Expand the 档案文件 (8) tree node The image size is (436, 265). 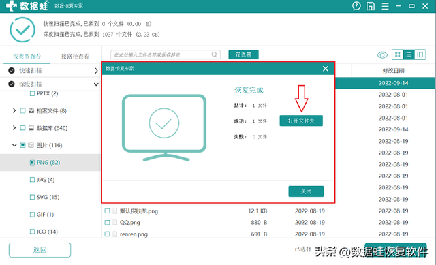14,110
